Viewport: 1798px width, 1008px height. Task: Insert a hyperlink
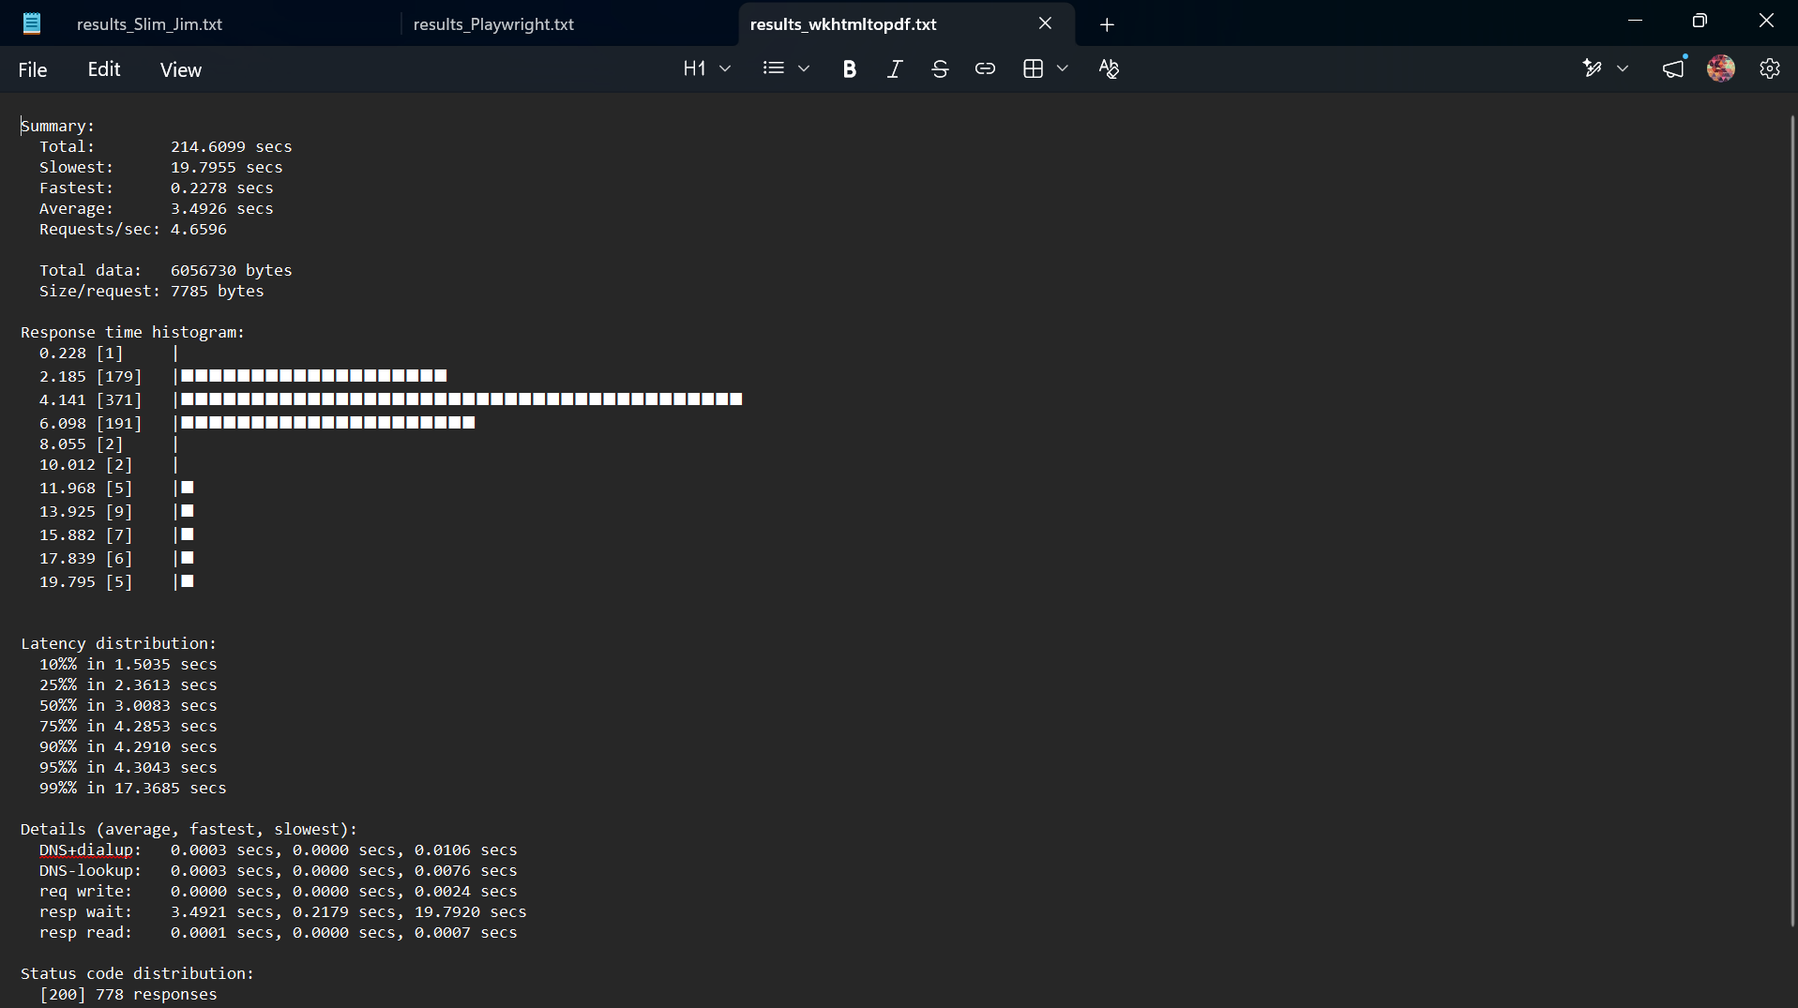[985, 68]
